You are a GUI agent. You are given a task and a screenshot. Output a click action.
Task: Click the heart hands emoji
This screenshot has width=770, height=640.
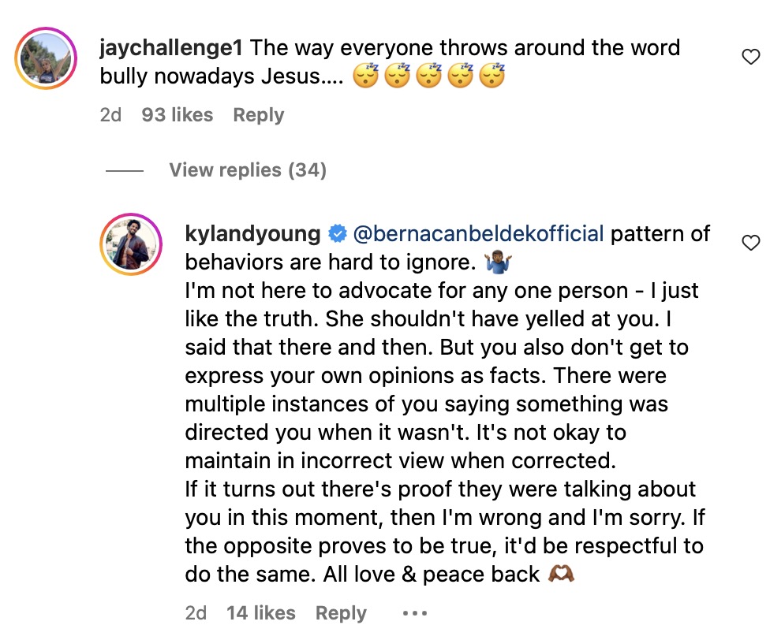pos(561,574)
